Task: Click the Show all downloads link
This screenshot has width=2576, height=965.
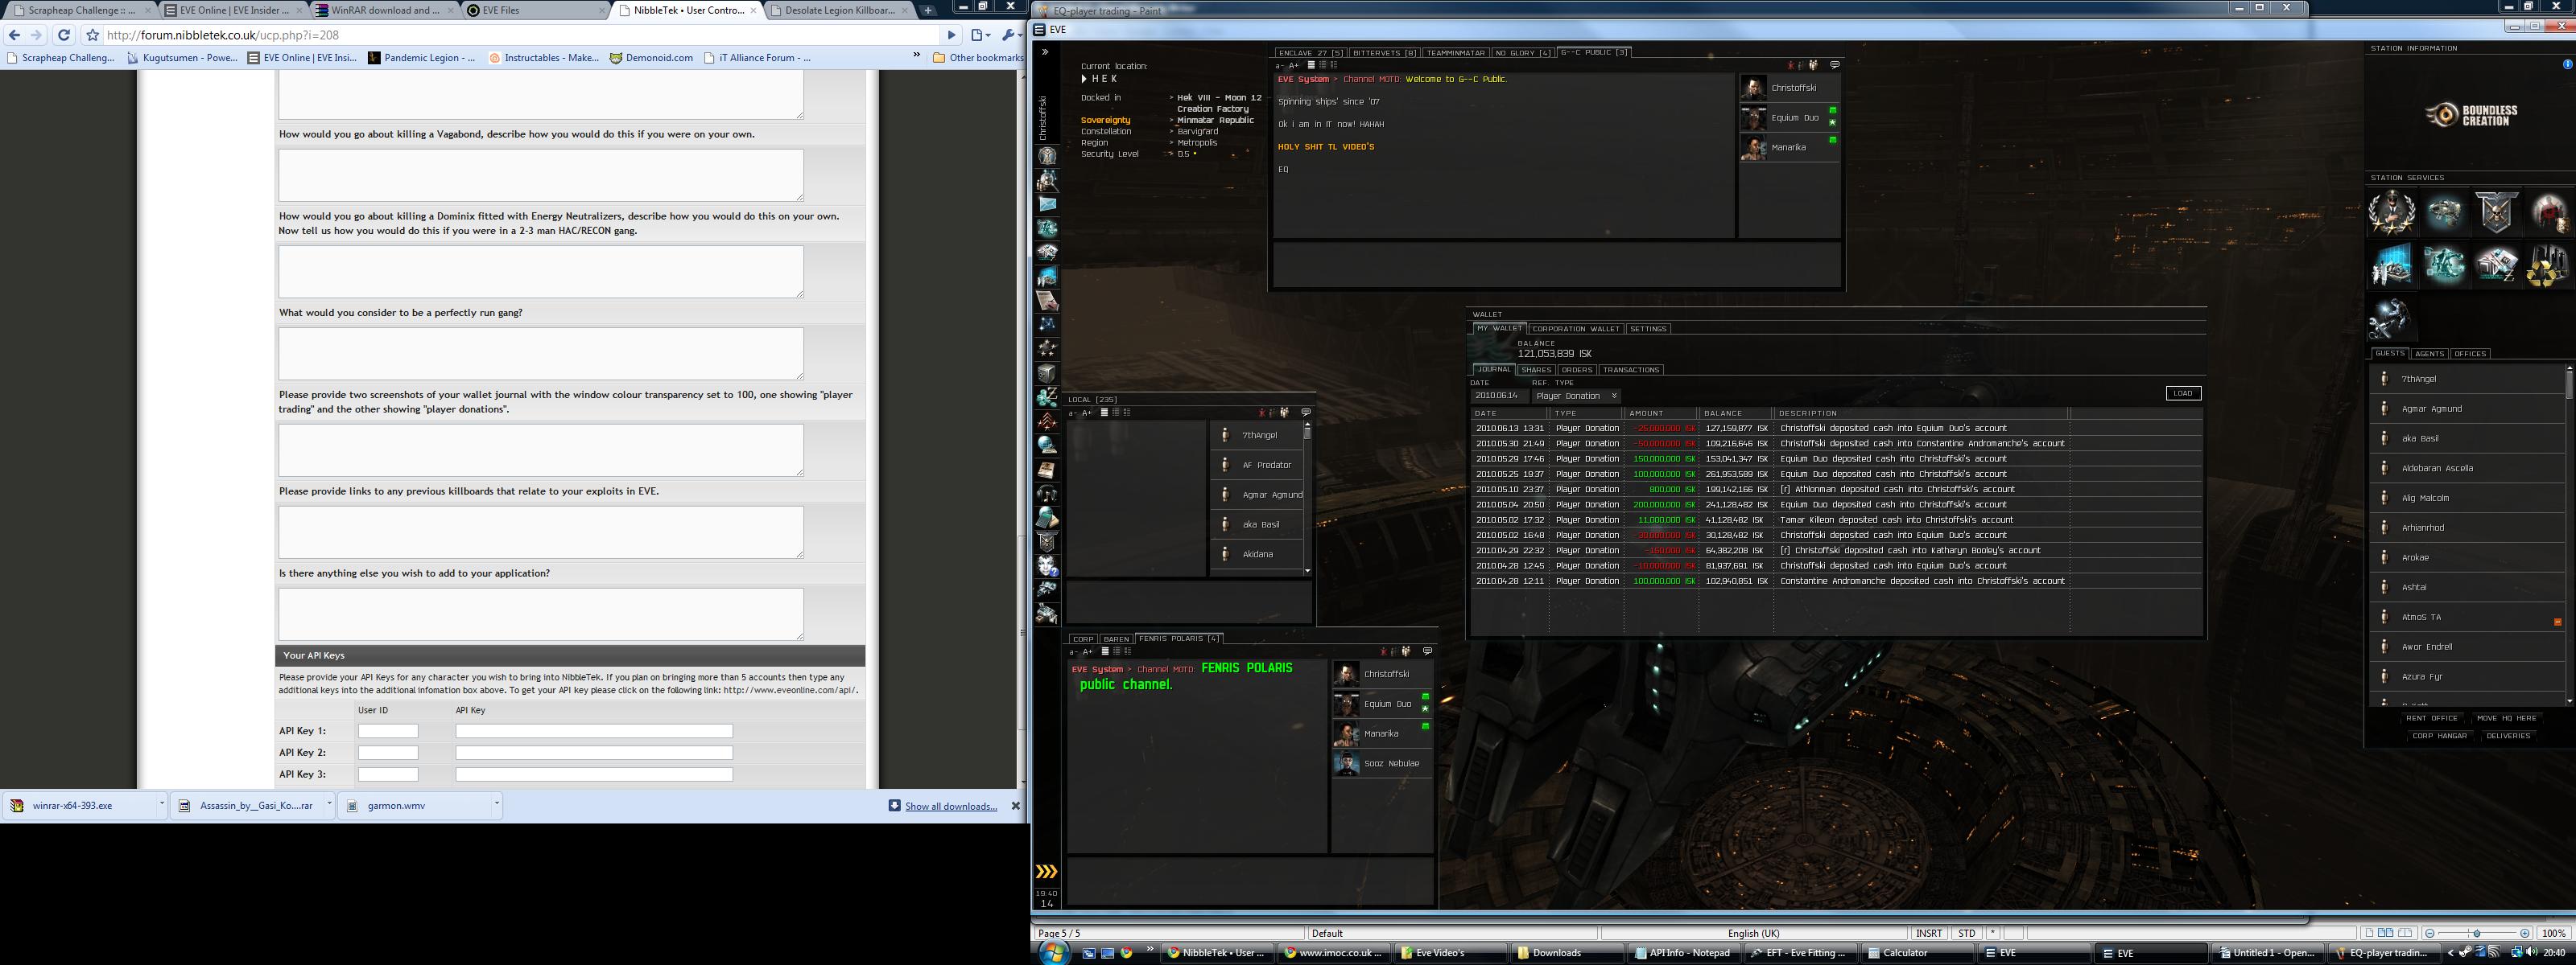Action: coord(950,806)
